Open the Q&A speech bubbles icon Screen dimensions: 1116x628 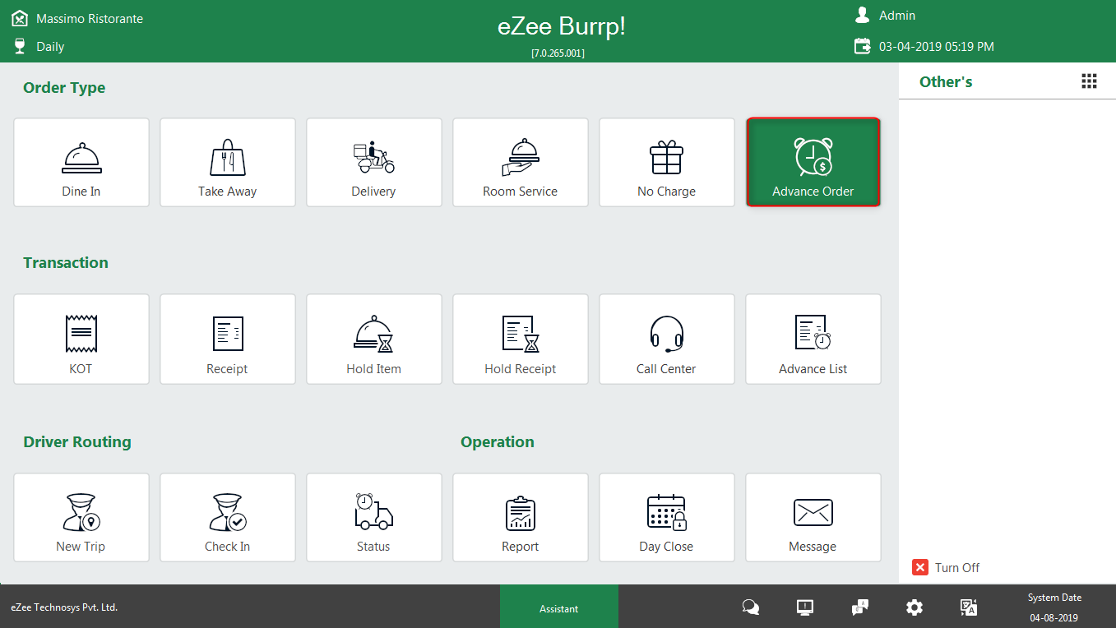click(x=860, y=607)
